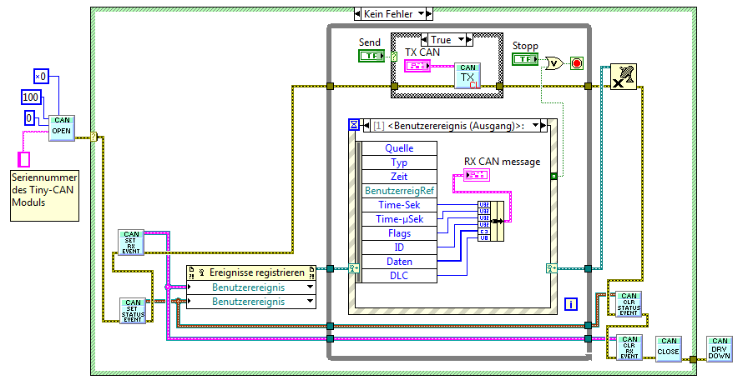Click the left dynamic event terminal
Image resolution: width=743 pixels, height=385 pixels.
tap(353, 268)
